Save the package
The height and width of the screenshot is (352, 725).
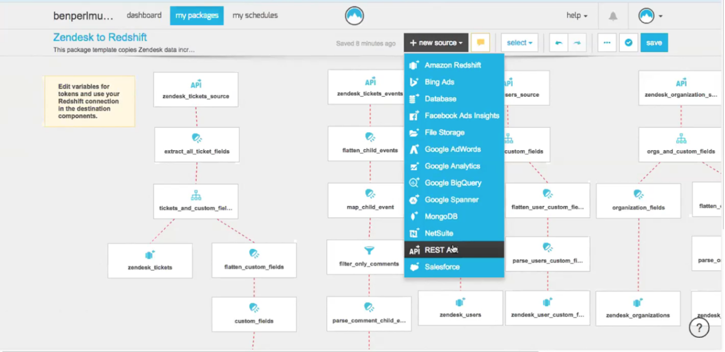click(x=654, y=43)
